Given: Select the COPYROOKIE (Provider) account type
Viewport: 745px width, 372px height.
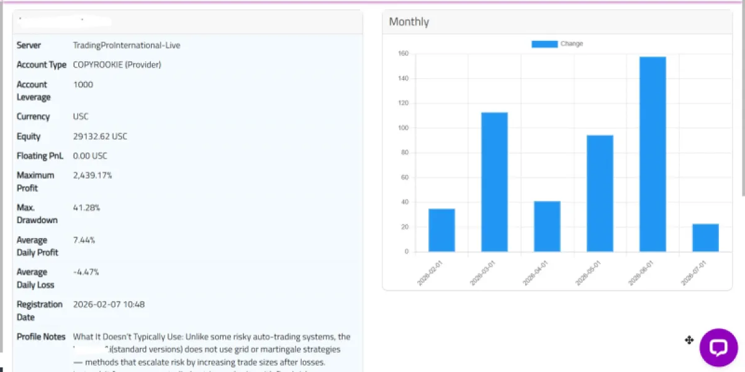Looking at the screenshot, I should pos(117,64).
